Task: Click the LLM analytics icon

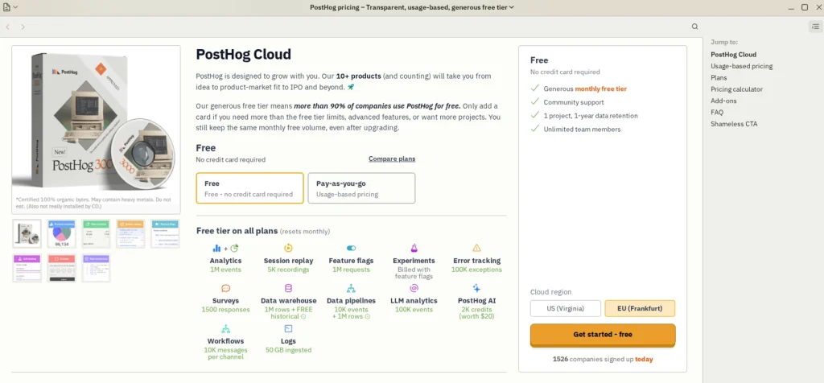Action: click(x=414, y=288)
